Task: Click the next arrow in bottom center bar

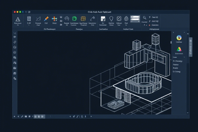Action: (x=91, y=117)
